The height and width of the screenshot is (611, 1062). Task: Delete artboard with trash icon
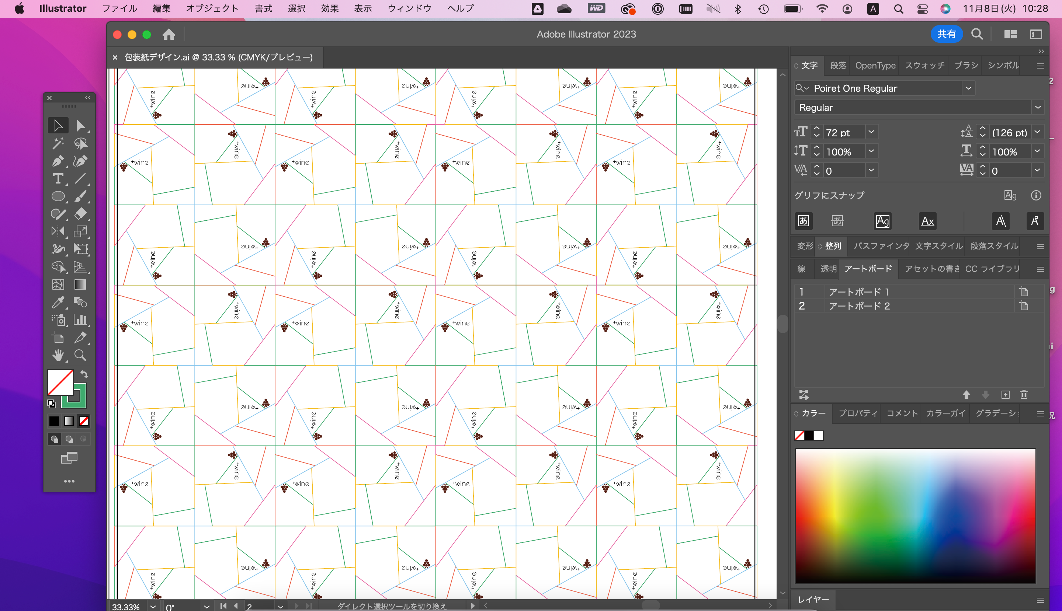(1024, 394)
